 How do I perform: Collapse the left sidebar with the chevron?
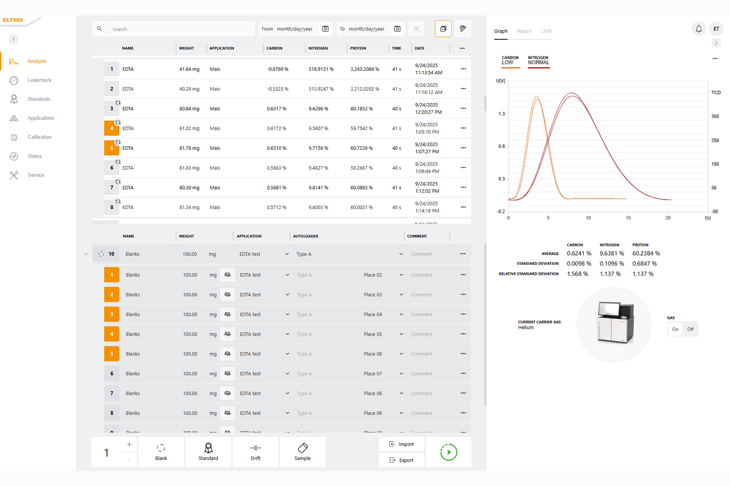coord(13,39)
